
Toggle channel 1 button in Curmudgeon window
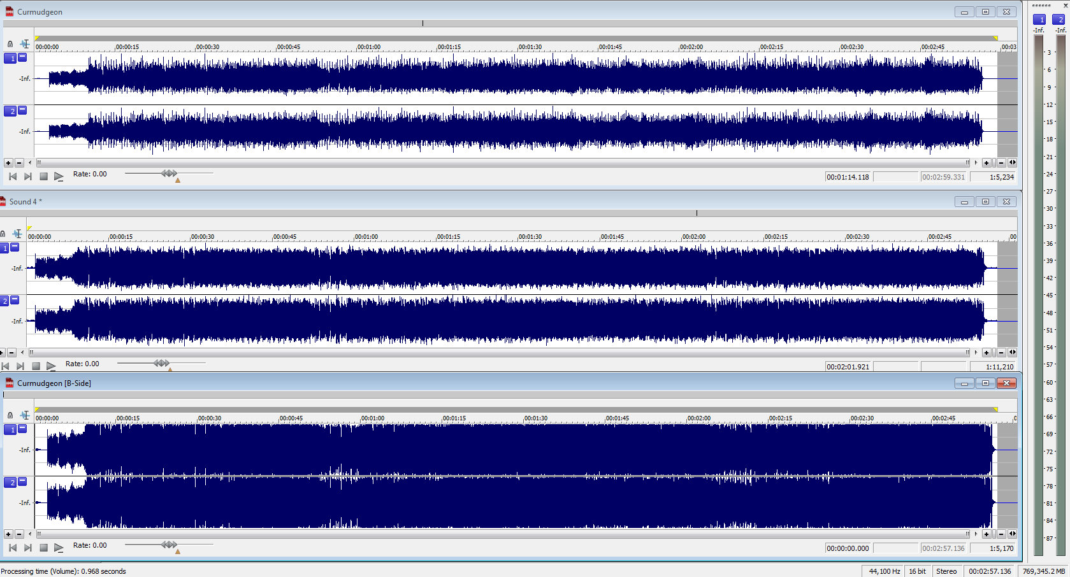click(10, 59)
